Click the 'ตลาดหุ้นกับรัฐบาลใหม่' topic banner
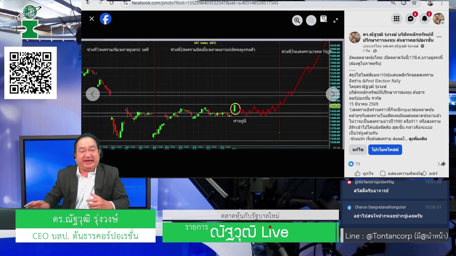The image size is (456, 256). (250, 216)
